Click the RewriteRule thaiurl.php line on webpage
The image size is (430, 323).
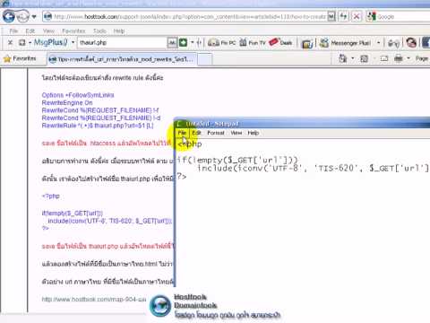pyautogui.click(x=98, y=126)
